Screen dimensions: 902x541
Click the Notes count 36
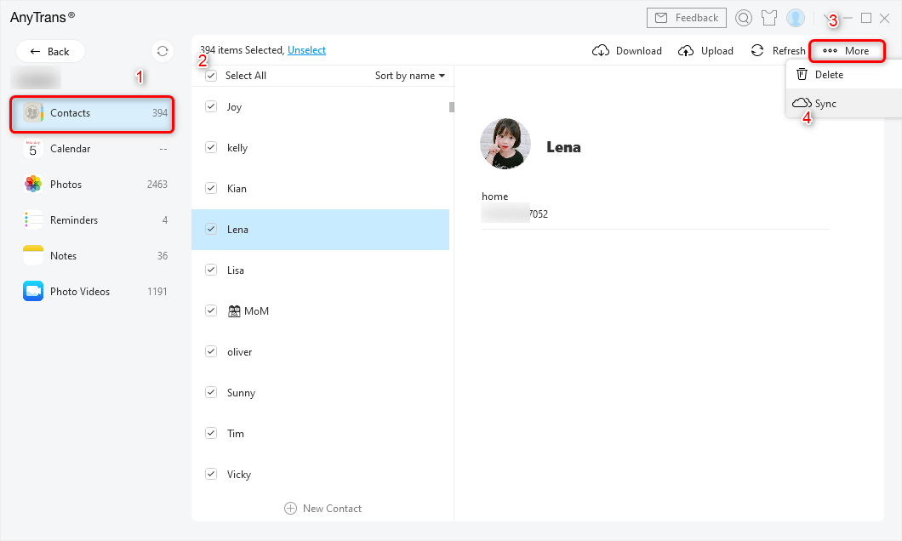[163, 255]
